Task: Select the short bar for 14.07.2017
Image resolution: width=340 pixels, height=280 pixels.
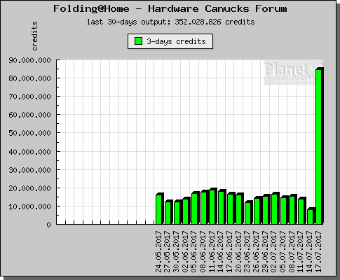Action: [311, 216]
